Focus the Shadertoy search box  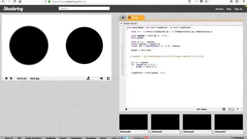[x=84, y=8]
